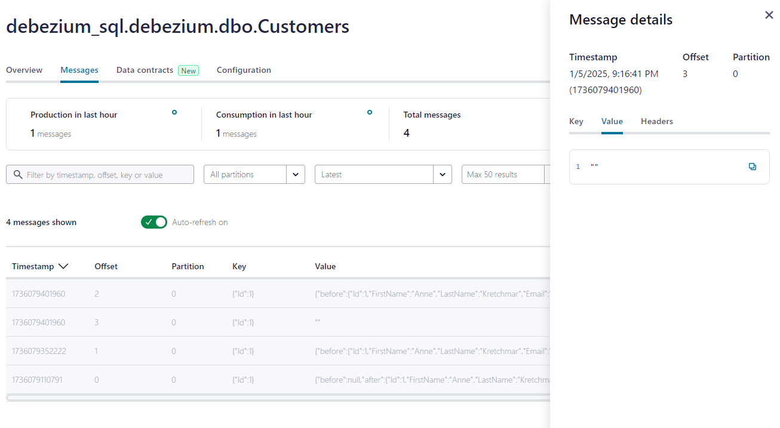The width and height of the screenshot is (780, 428).
Task: Switch to the Key tab in Message details
Action: coord(576,121)
